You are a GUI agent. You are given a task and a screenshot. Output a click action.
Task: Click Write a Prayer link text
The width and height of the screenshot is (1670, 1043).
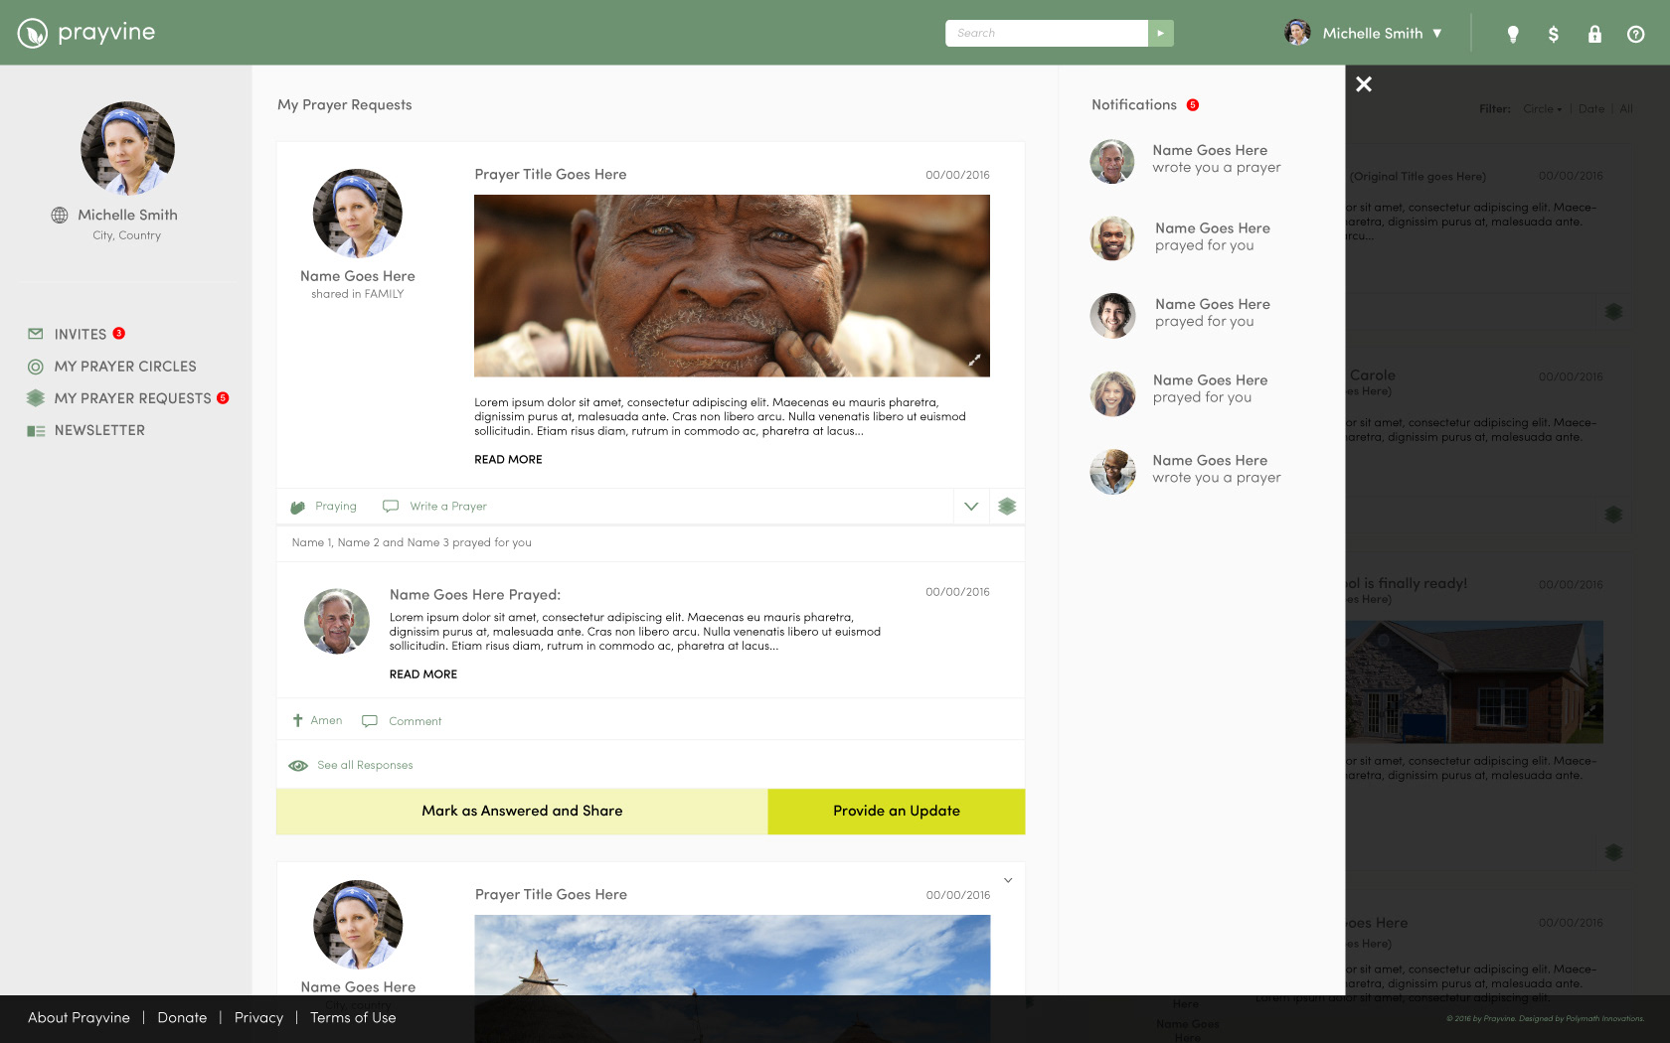448,507
